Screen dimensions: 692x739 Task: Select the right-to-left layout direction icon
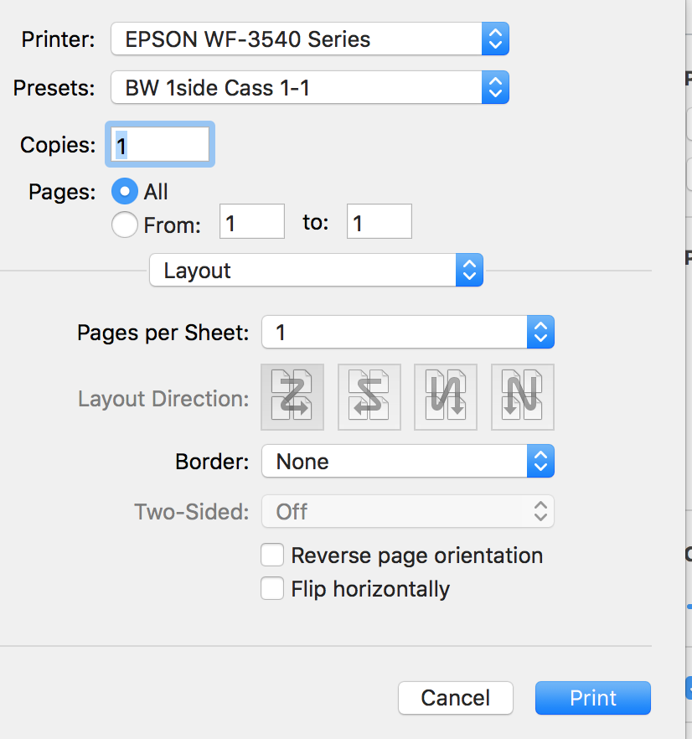pos(369,397)
